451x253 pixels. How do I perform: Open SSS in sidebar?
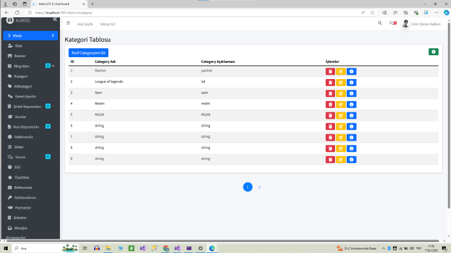30,167
